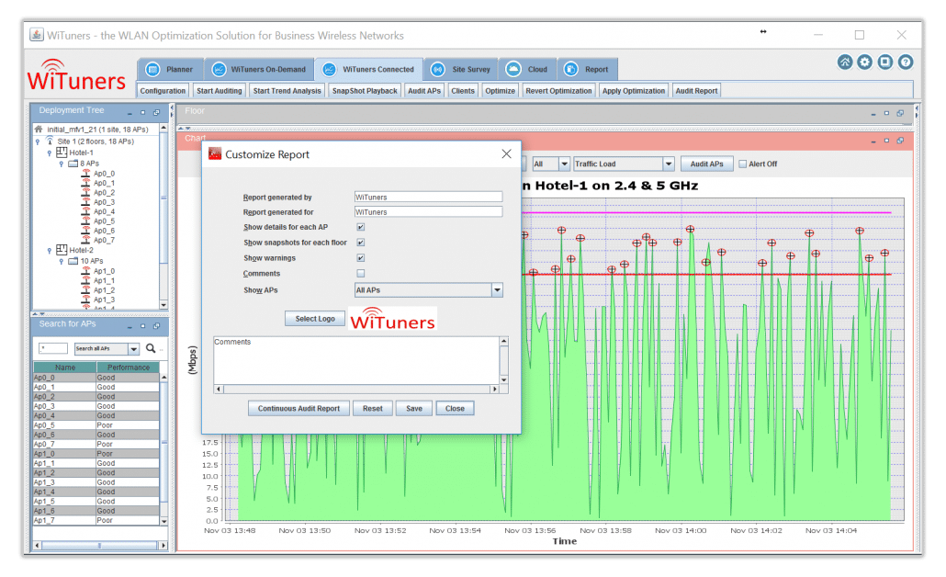Open the Traffic Load dropdown
The width and height of the screenshot is (946, 577).
pos(669,164)
